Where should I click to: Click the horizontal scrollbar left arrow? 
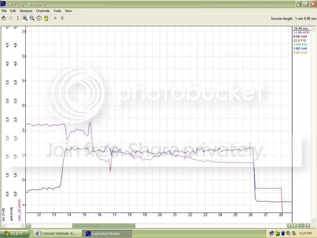click(28, 226)
